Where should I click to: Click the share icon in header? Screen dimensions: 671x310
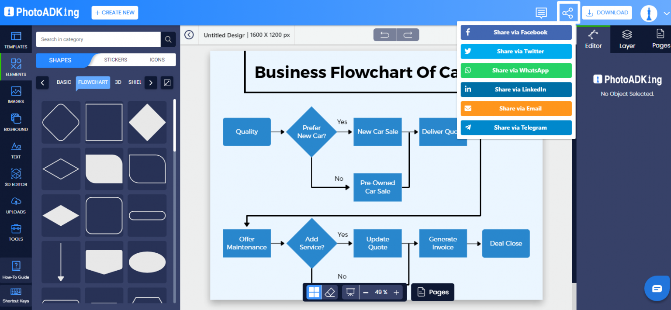click(x=567, y=13)
